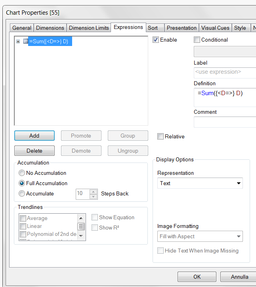Screen dimensions: 256x287
Task: Open the Representation dropdown showing Text
Action: (200, 183)
